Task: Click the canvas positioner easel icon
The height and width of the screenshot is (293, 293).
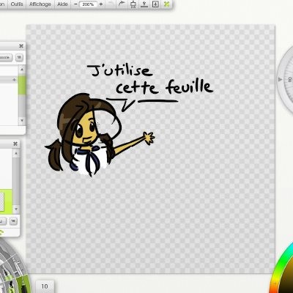Action: click(133, 4)
